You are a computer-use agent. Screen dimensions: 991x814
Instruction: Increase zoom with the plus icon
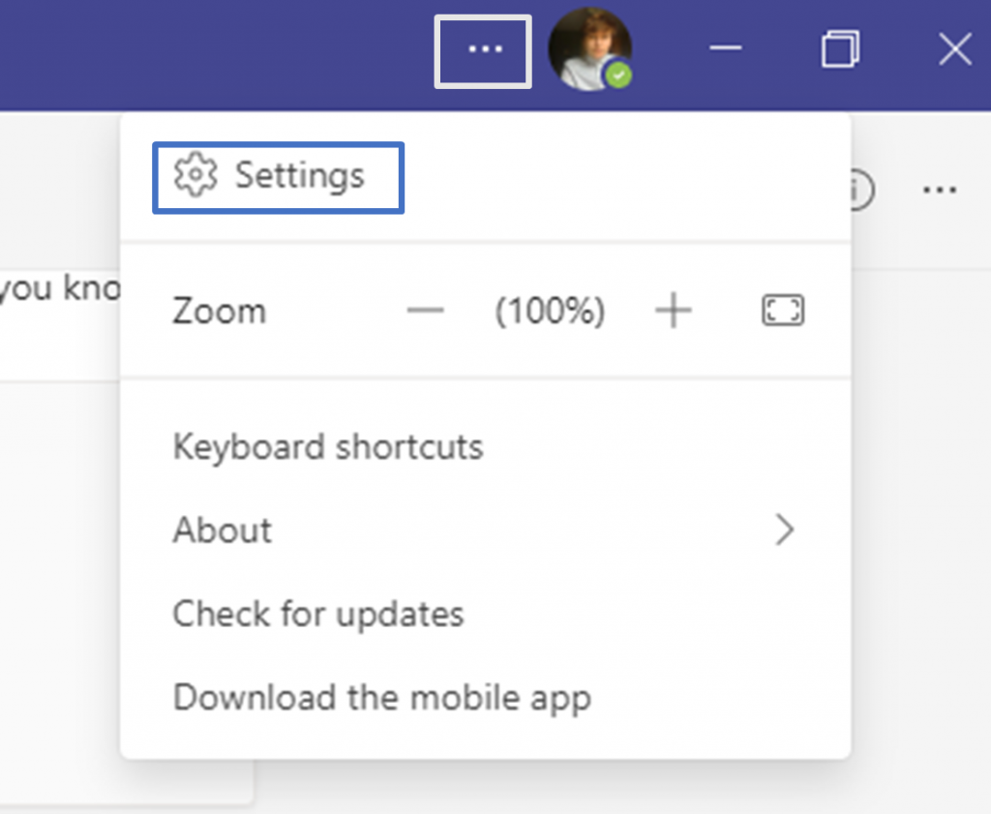click(x=674, y=311)
